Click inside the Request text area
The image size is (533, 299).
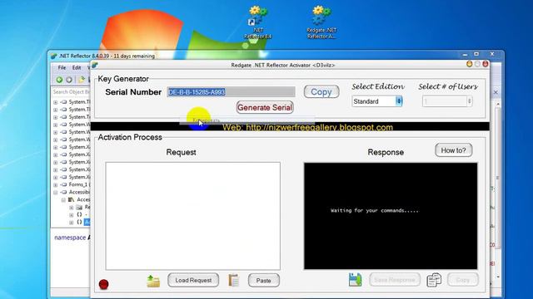[x=192, y=216]
